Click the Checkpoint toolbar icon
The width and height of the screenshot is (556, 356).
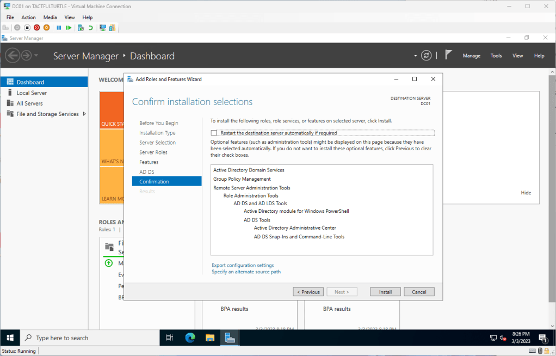tap(81, 28)
